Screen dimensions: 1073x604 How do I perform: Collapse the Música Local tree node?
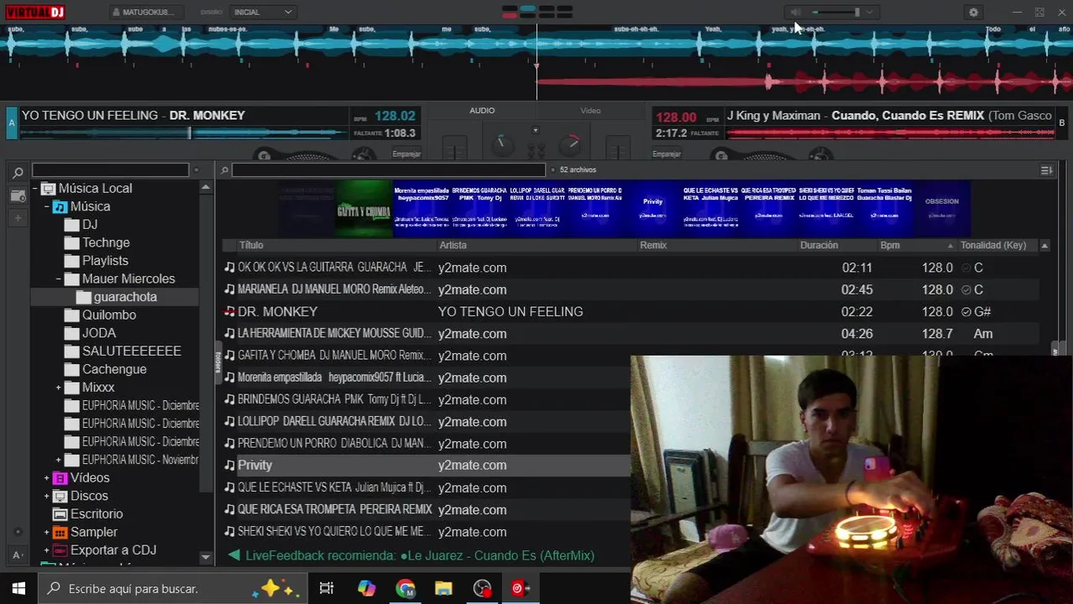[34, 189]
